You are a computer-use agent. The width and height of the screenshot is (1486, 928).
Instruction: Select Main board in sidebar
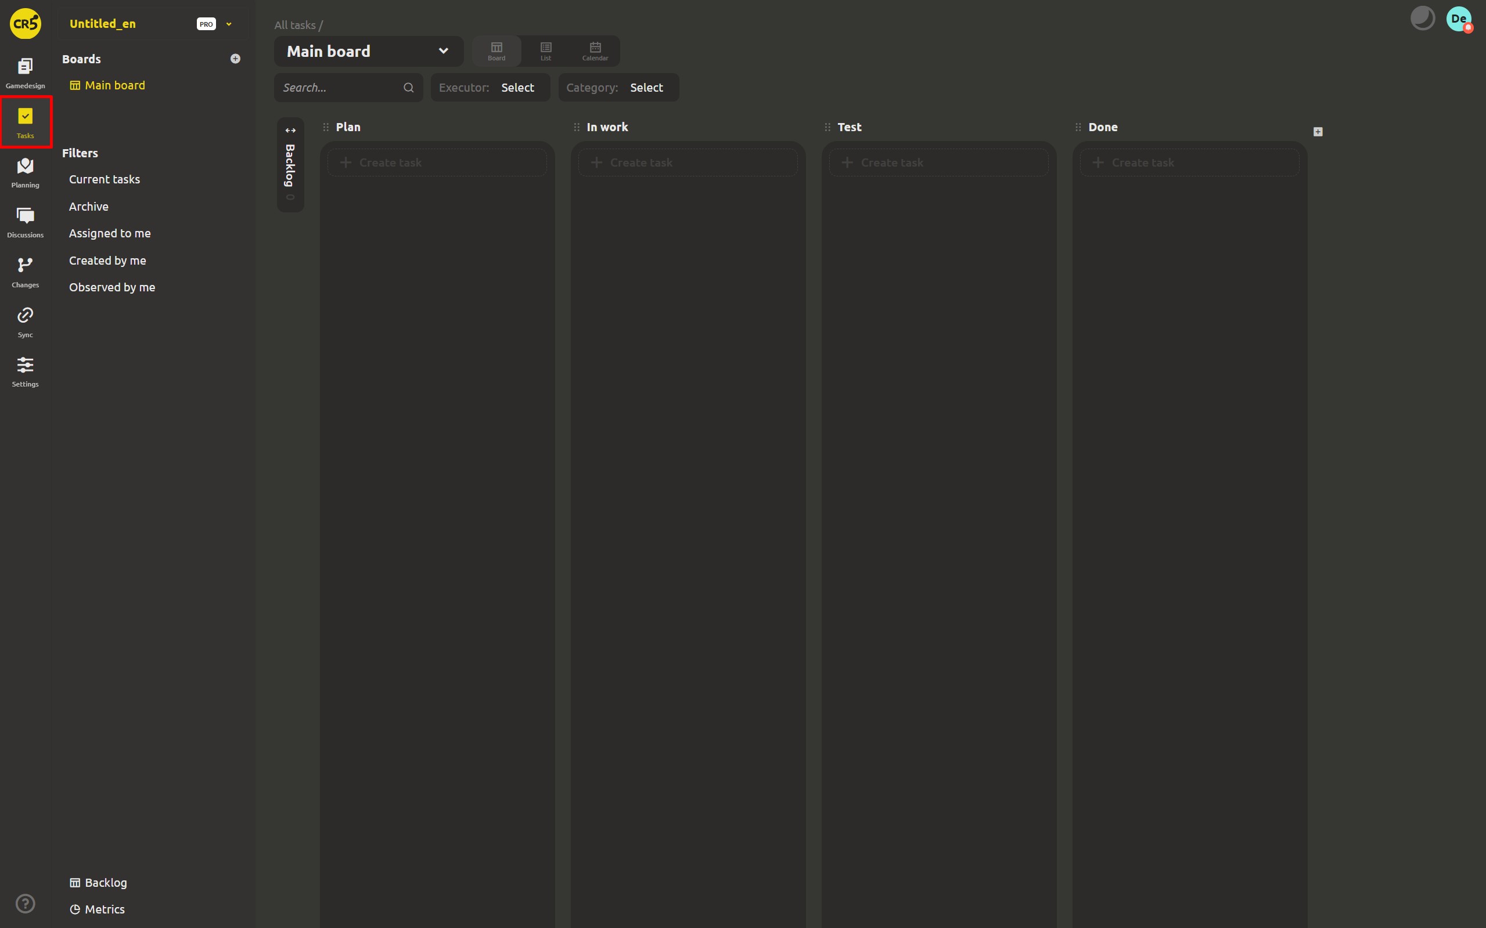[x=107, y=85]
